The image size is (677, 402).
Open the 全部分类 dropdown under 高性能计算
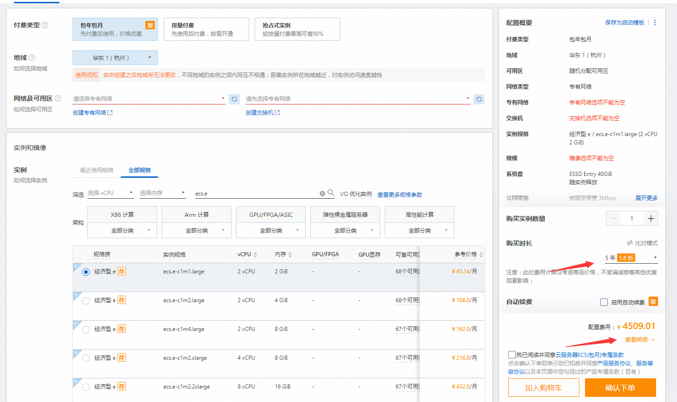(x=420, y=230)
